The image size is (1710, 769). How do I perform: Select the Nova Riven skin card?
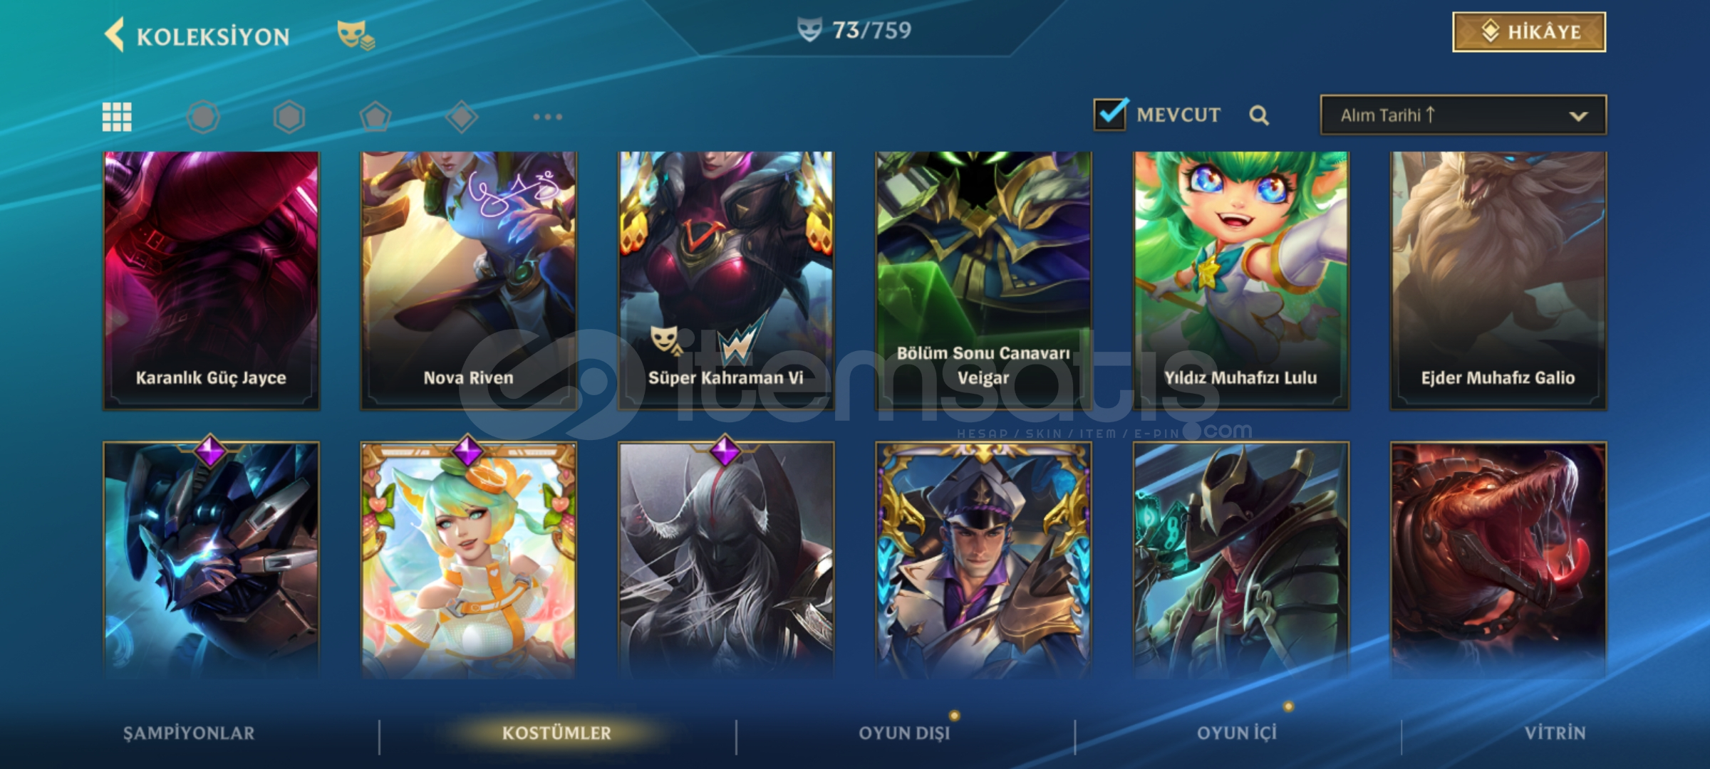(x=469, y=281)
